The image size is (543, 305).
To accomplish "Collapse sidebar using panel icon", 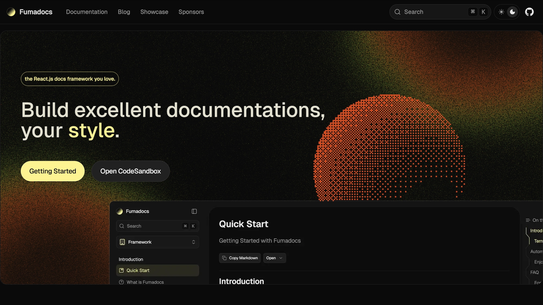I will pyautogui.click(x=194, y=211).
